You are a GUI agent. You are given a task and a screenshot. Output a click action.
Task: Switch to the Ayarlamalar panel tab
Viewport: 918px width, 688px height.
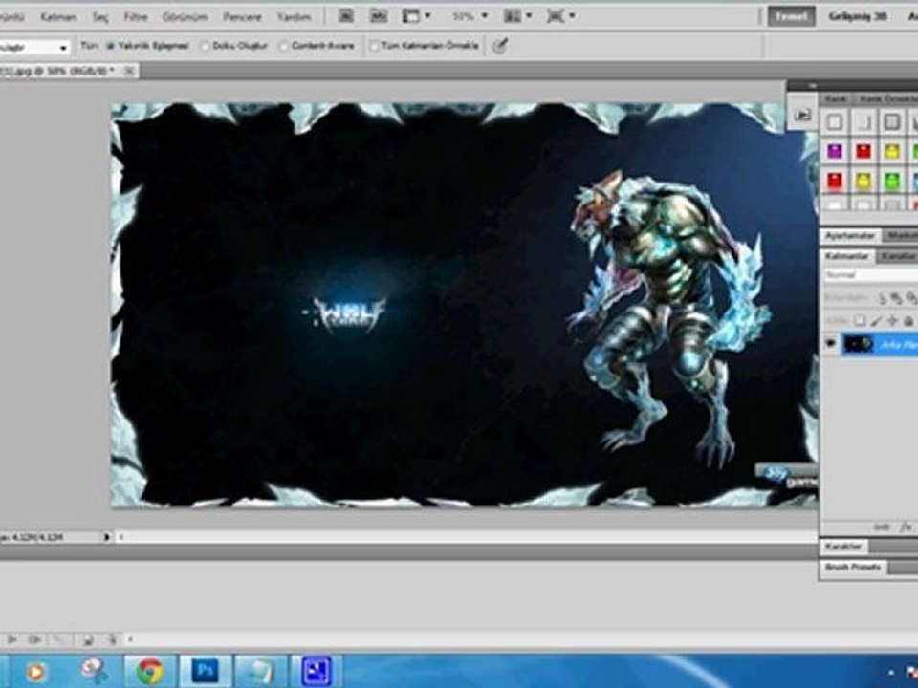849,236
